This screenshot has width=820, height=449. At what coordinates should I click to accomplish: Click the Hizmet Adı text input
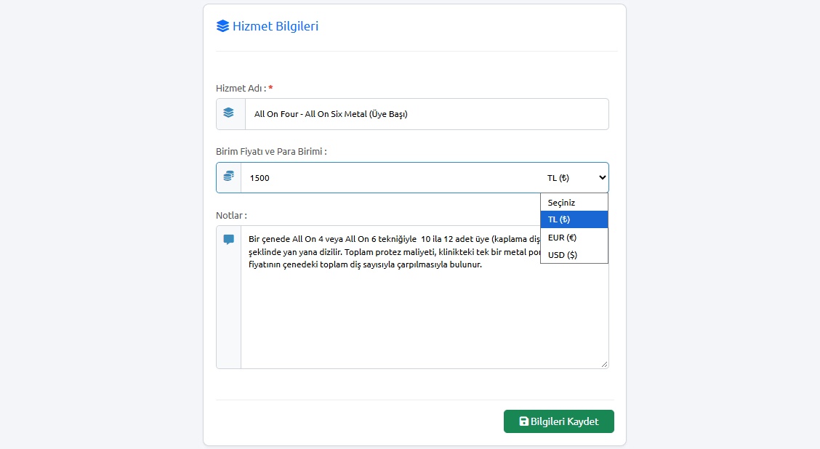(x=427, y=114)
